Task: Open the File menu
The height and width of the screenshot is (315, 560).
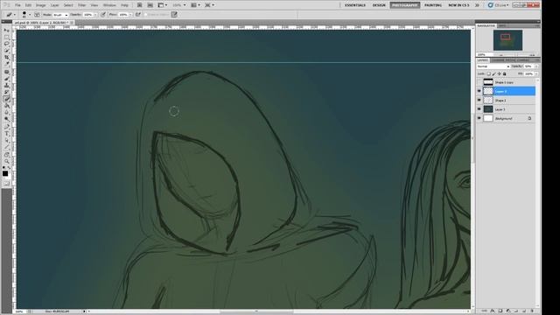Action: pyautogui.click(x=17, y=5)
